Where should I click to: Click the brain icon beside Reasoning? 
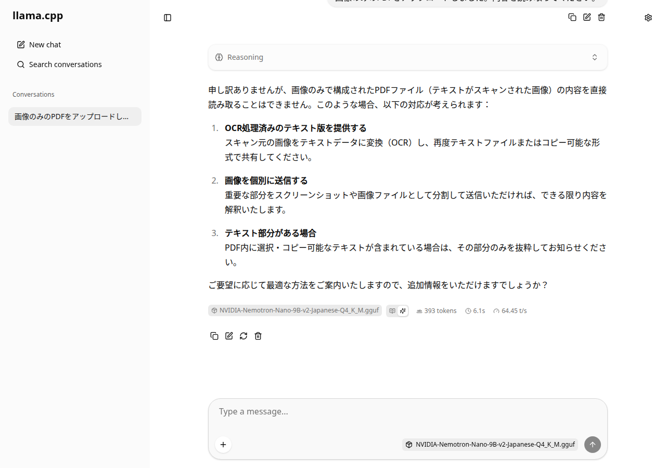coord(219,57)
